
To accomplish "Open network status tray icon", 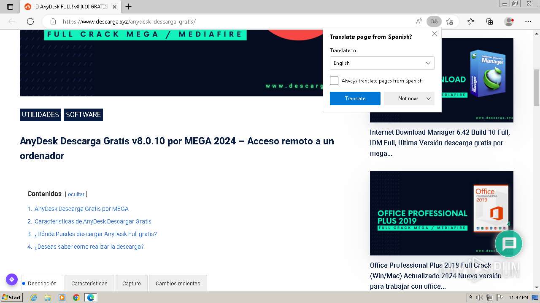I will pyautogui.click(x=489, y=298).
